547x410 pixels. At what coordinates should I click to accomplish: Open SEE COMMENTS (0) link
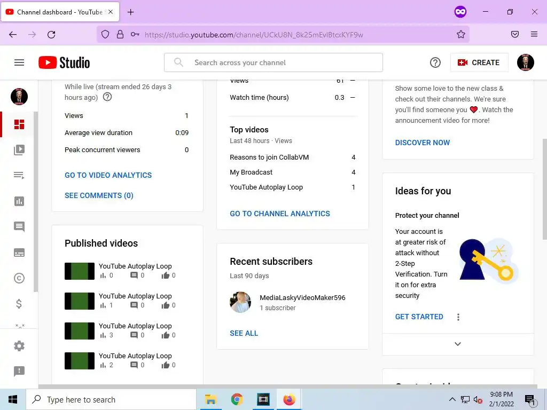pyautogui.click(x=99, y=195)
